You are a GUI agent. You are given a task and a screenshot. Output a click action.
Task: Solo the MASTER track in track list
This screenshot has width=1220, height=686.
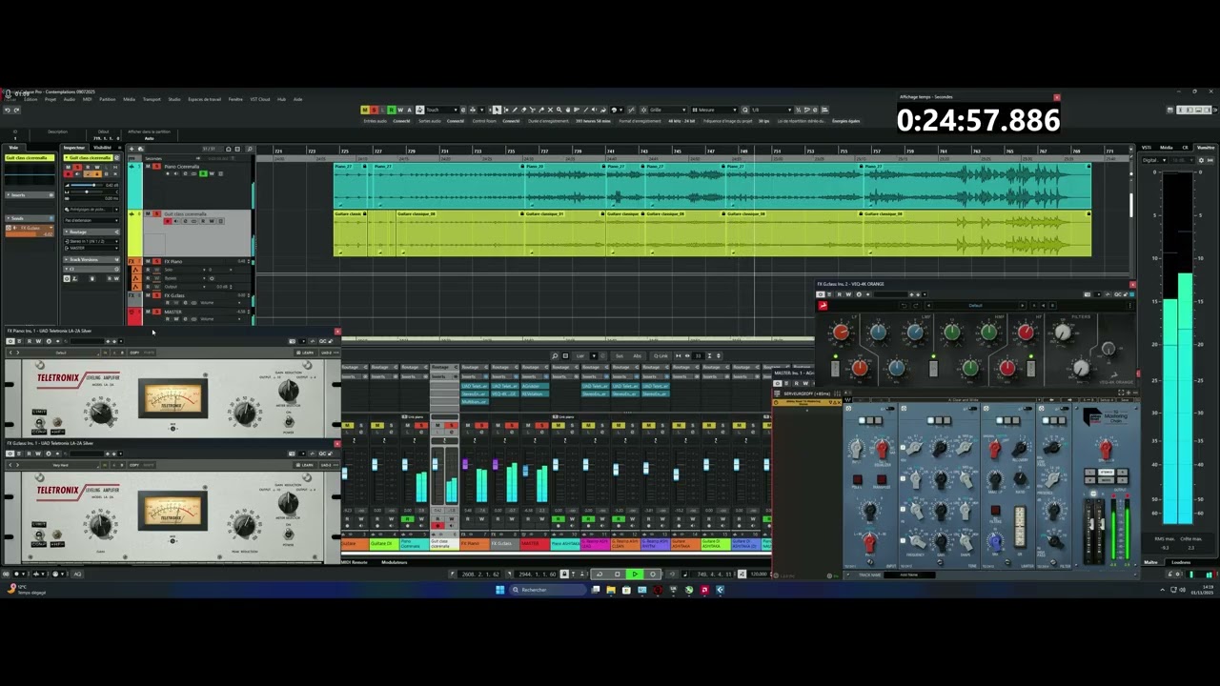click(156, 312)
